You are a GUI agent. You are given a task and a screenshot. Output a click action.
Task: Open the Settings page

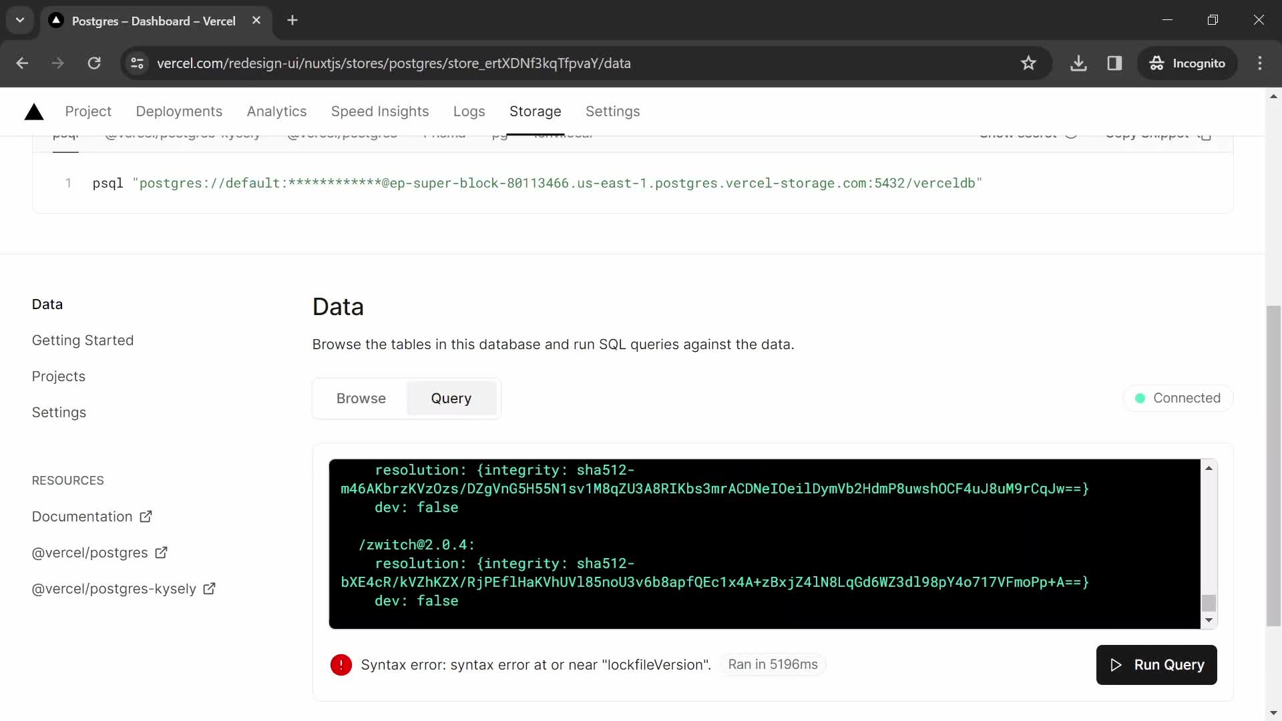coord(59,412)
